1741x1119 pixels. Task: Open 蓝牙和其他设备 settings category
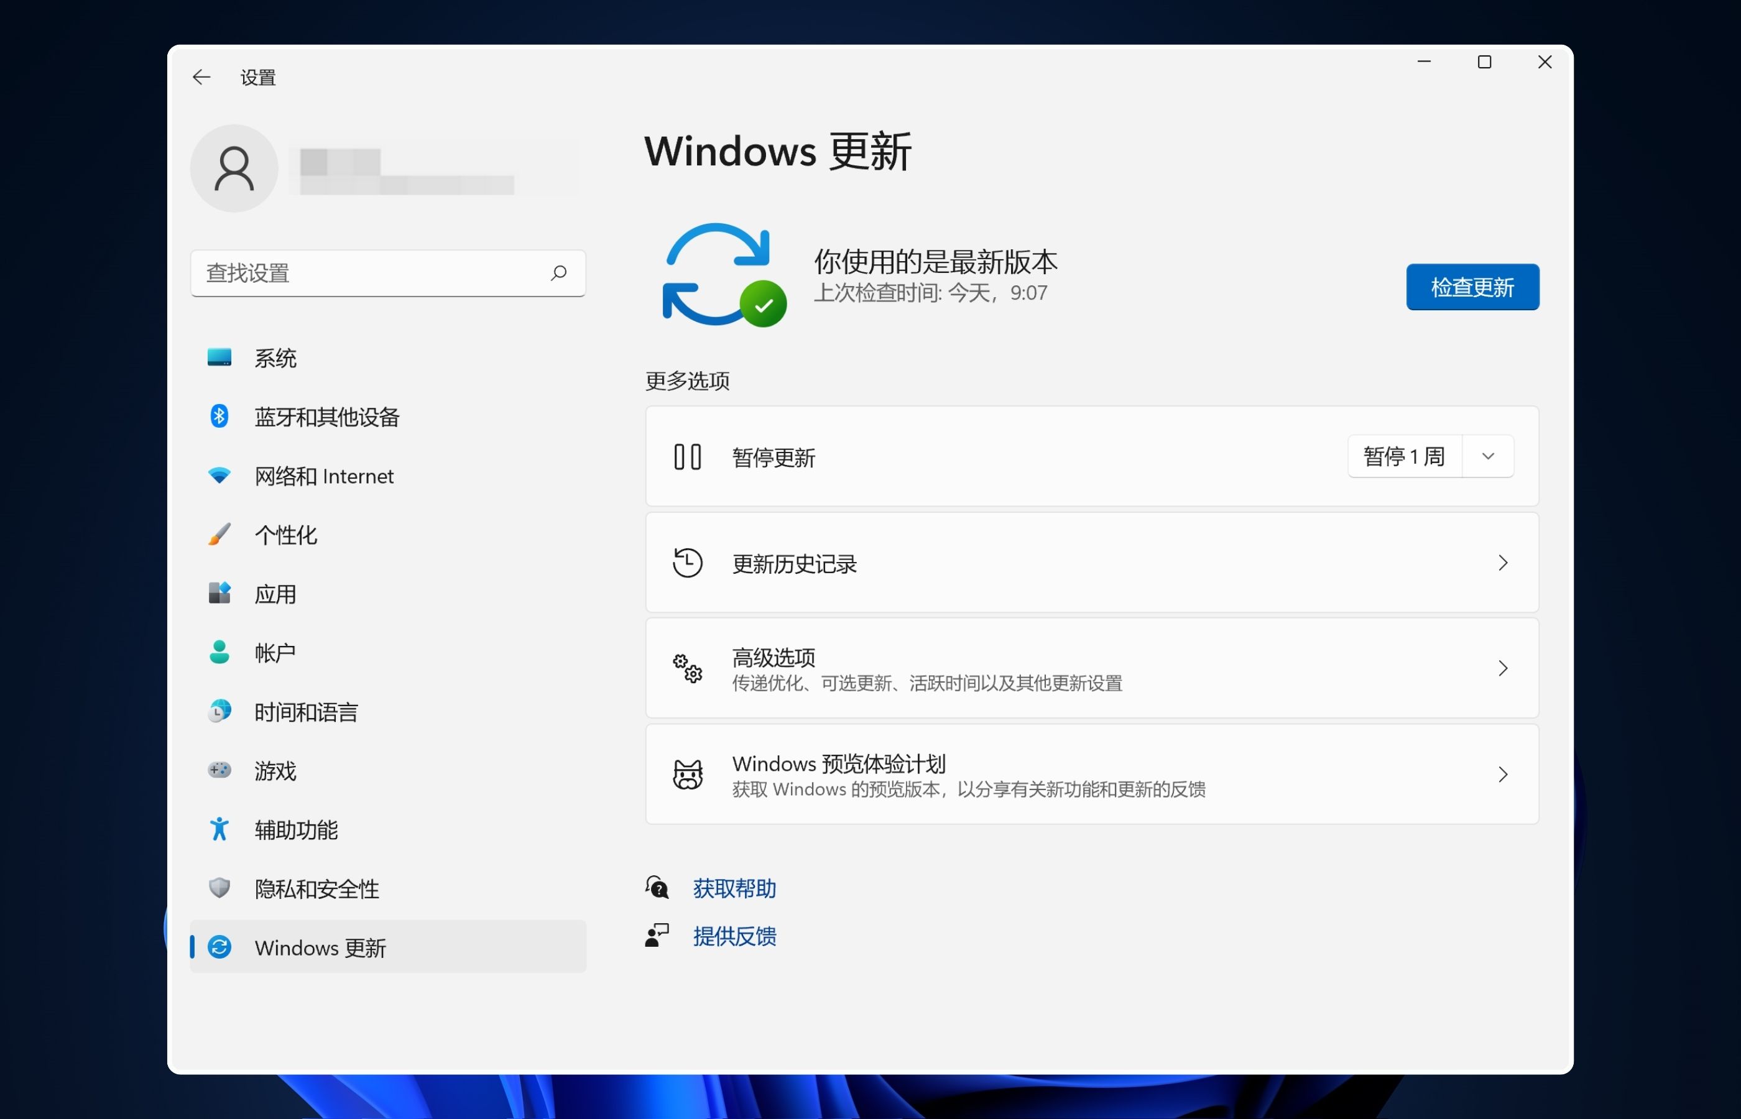point(388,417)
